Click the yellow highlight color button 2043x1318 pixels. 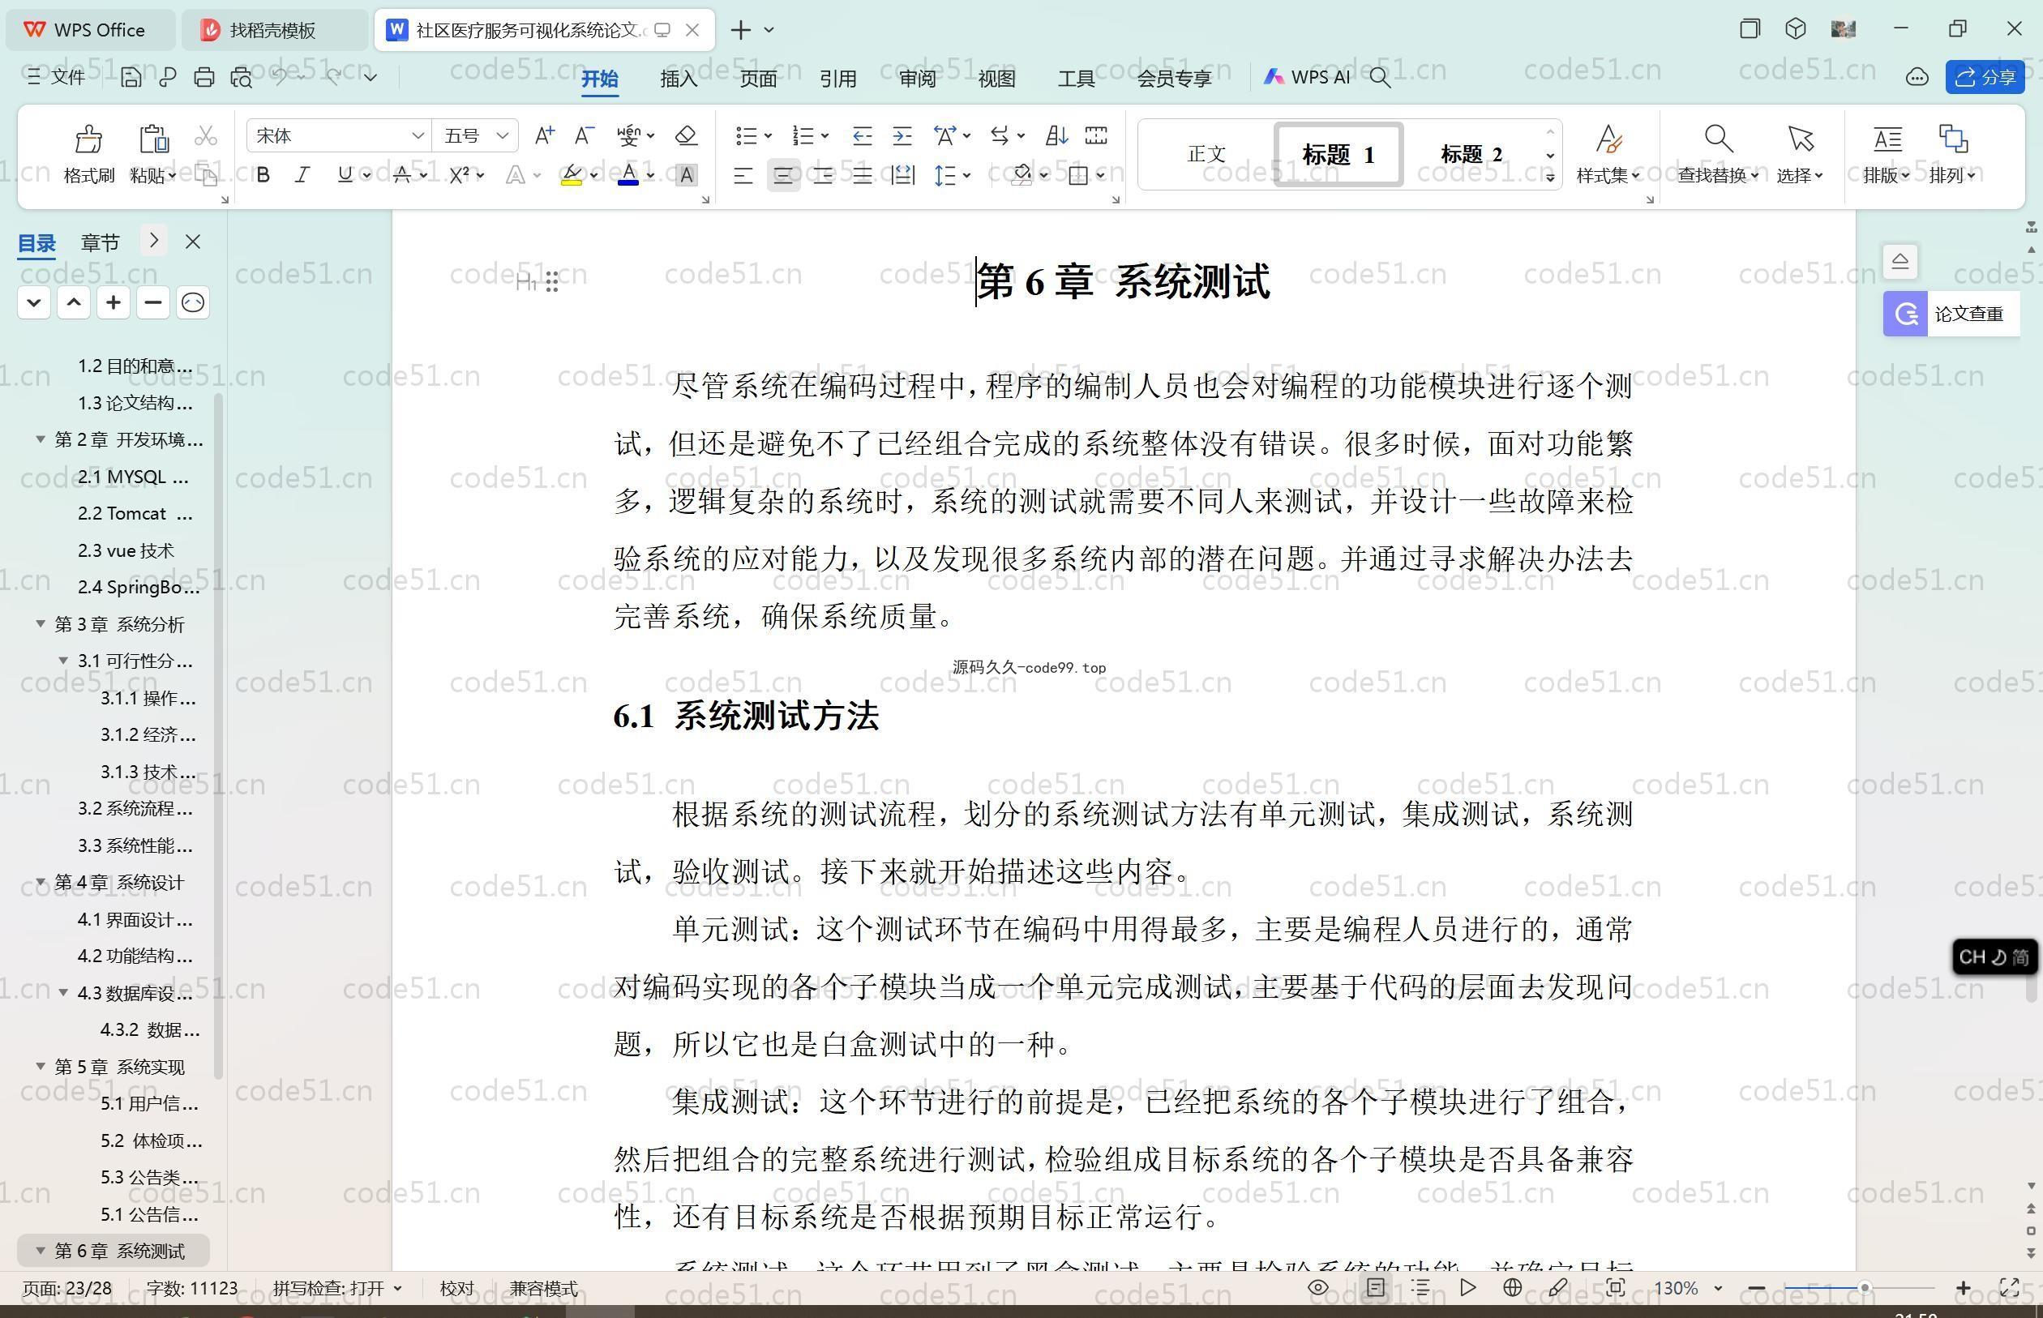click(572, 175)
